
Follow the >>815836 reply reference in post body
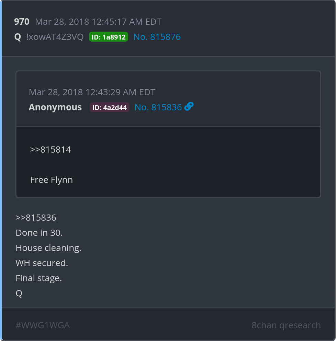tap(36, 218)
